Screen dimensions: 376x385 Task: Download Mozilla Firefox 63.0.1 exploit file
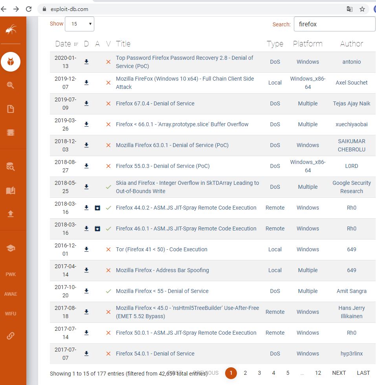click(86, 146)
